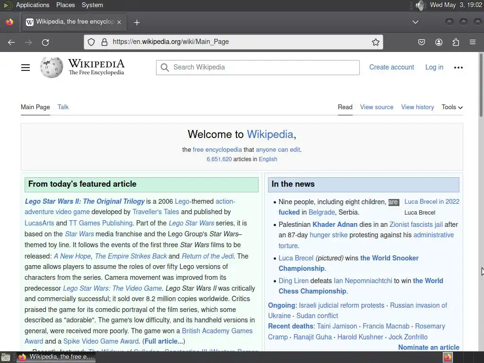Screen dimensions: 484x363
Task: Open the 6,651,620 articles count link
Action: pos(219,159)
